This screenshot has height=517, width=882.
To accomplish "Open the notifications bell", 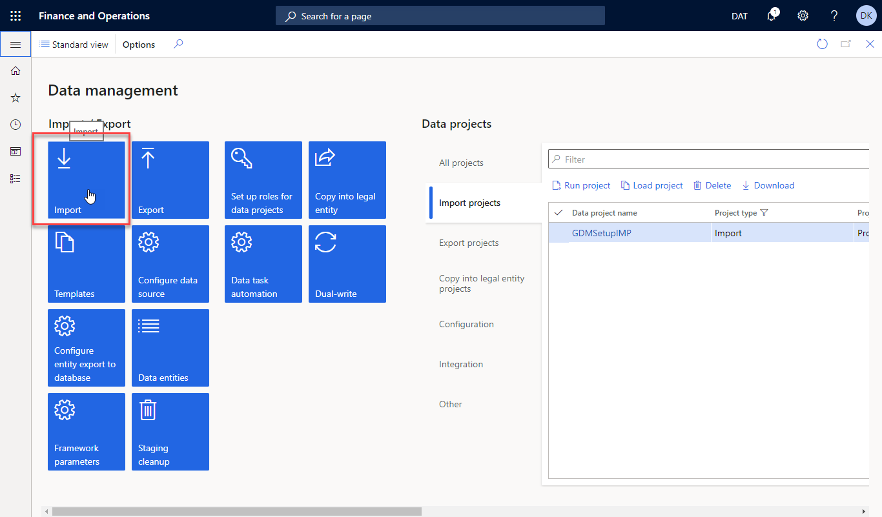I will [772, 15].
